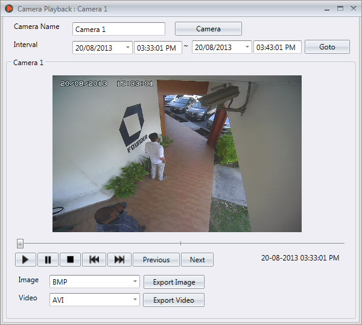362x325 pixels.
Task: Click the end time 03:43:01 PM field
Action: tap(278, 47)
